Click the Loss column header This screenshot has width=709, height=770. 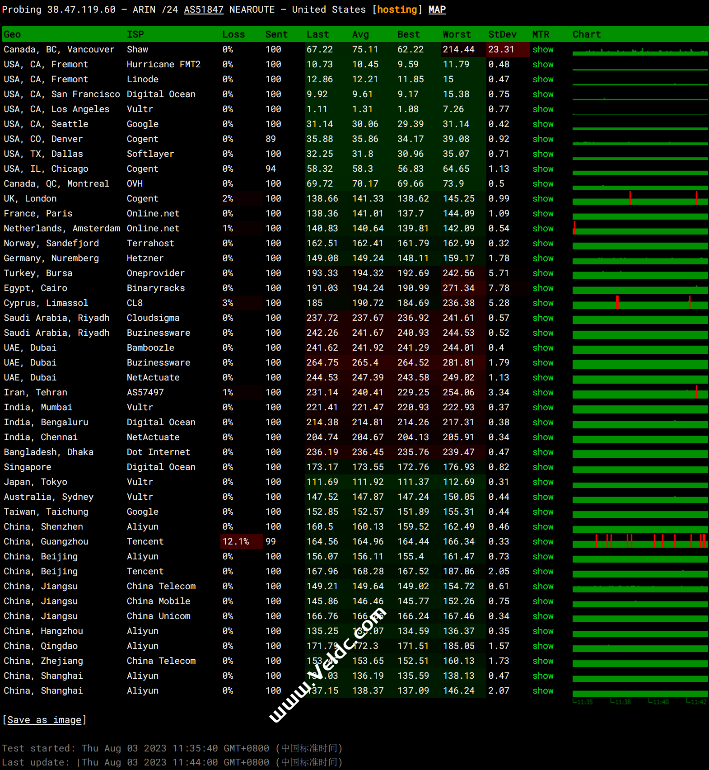233,34
